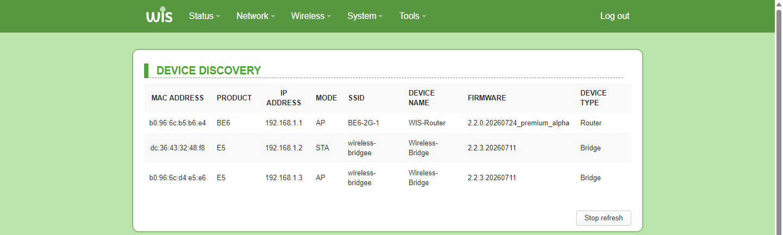Click the IP ADDRESS column header
This screenshot has width=783, height=235.
pyautogui.click(x=284, y=98)
